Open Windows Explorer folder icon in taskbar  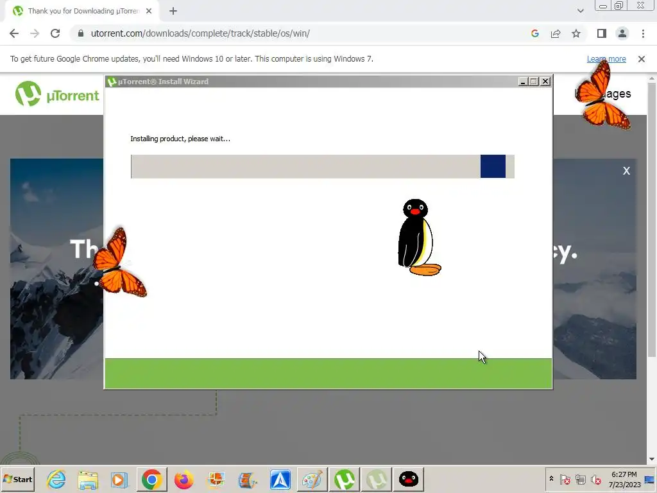88,480
